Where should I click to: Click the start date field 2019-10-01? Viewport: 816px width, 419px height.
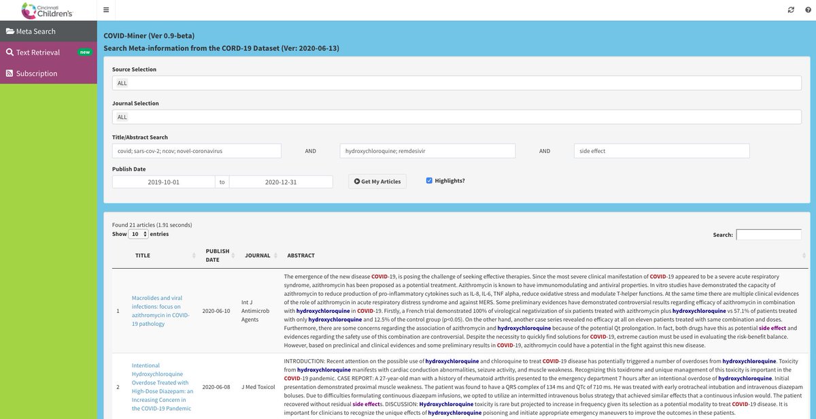164,182
